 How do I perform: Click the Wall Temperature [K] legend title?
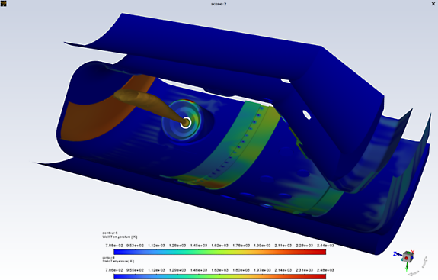coord(120,237)
